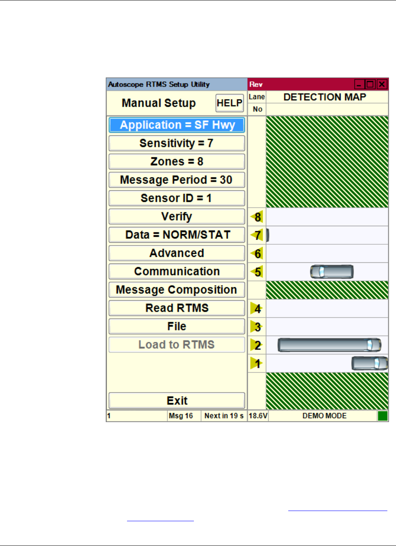Select lane 4 direction arrow
396x546 pixels.
click(256, 308)
